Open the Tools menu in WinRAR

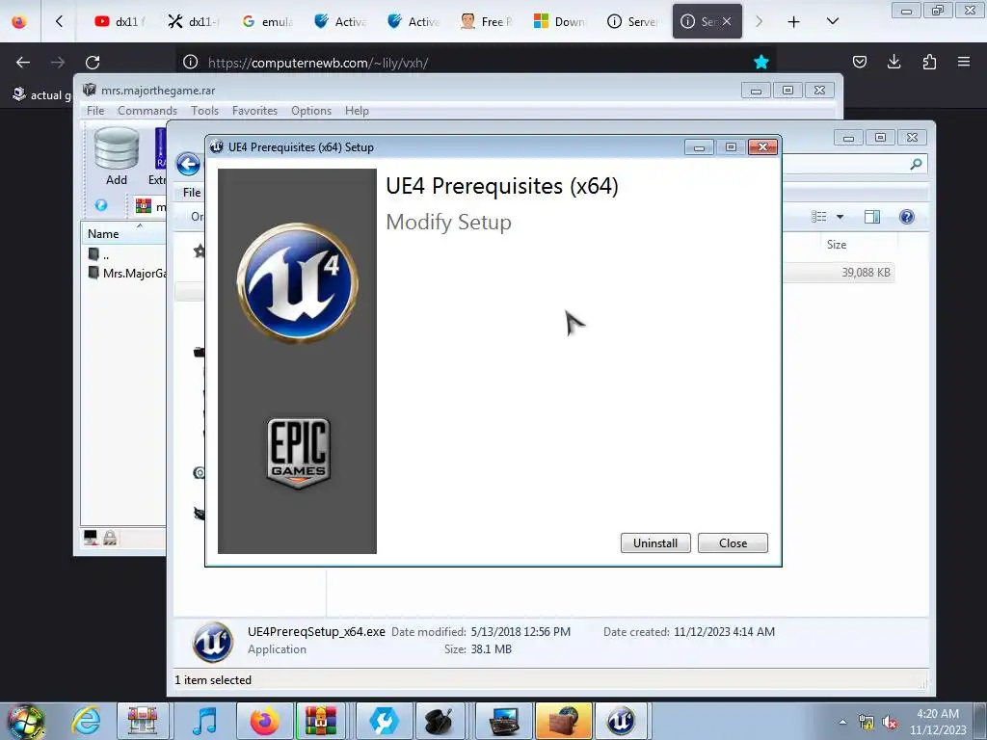coord(204,111)
